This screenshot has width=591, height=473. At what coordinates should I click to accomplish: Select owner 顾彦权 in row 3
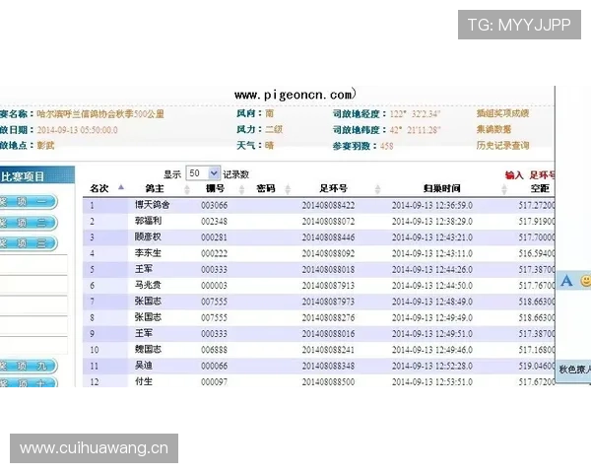tap(148, 236)
